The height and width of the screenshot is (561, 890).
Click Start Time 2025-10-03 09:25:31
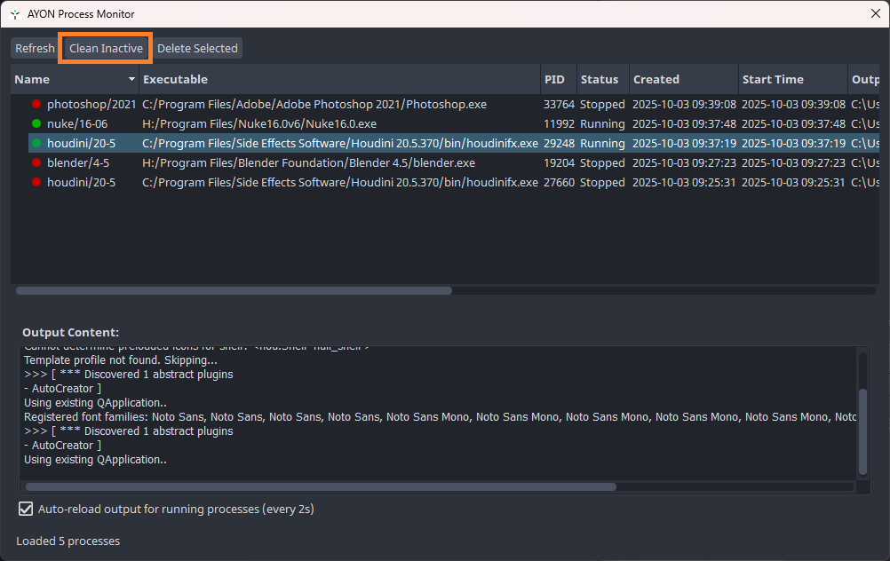pos(793,183)
